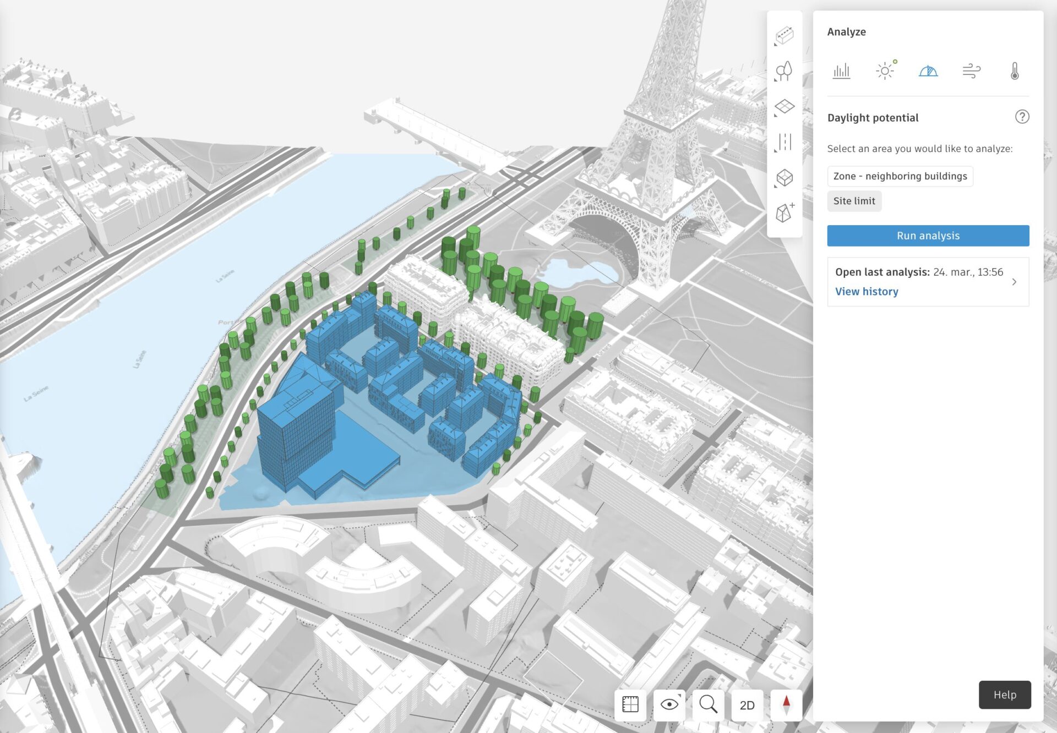Image resolution: width=1057 pixels, height=733 pixels.
Task: Open the microclimate thermometer analysis
Action: 1015,70
